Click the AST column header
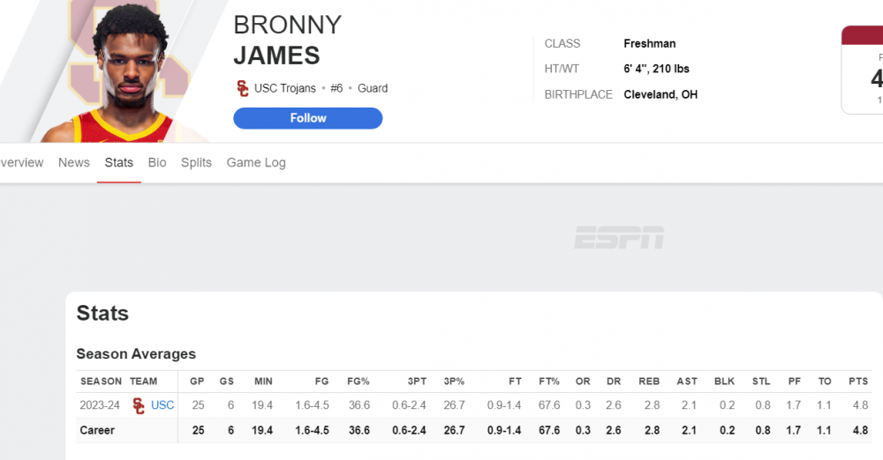 coord(687,382)
